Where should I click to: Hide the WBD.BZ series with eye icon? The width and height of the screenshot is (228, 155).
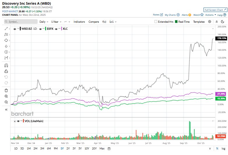pyautogui.click(x=15, y=29)
